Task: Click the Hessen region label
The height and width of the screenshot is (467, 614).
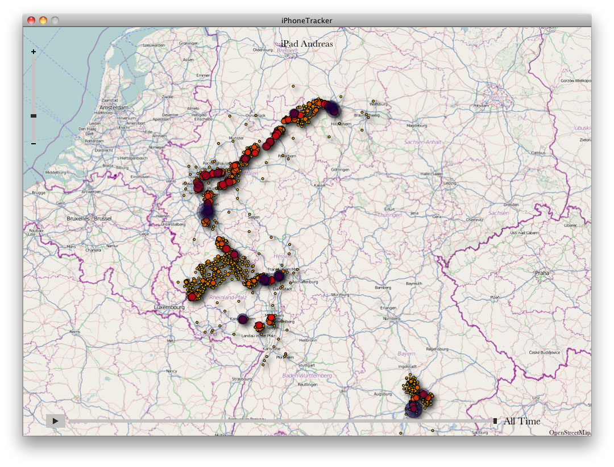Action: (x=282, y=256)
